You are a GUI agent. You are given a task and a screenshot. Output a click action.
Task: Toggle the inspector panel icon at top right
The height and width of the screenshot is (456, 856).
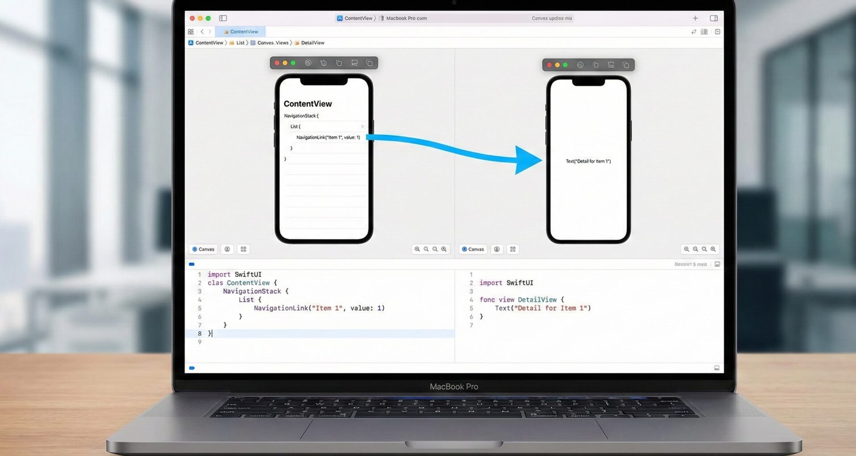point(713,18)
